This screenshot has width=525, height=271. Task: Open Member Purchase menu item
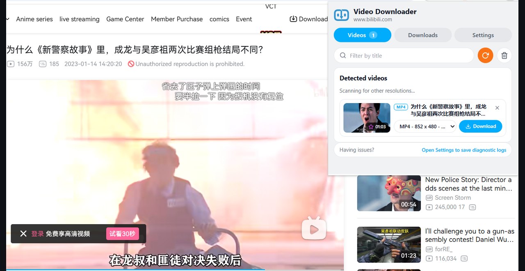177,19
